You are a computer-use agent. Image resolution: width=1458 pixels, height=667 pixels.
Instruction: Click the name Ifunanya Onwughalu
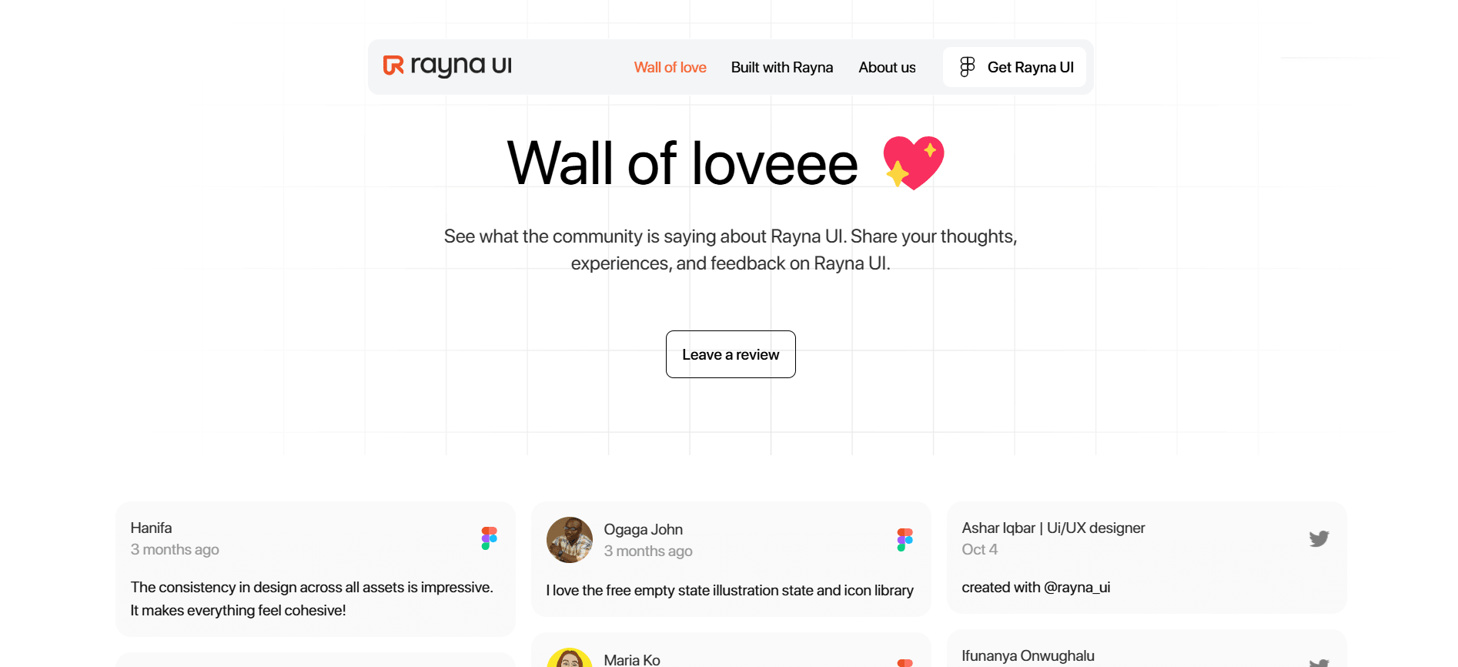(x=1028, y=655)
